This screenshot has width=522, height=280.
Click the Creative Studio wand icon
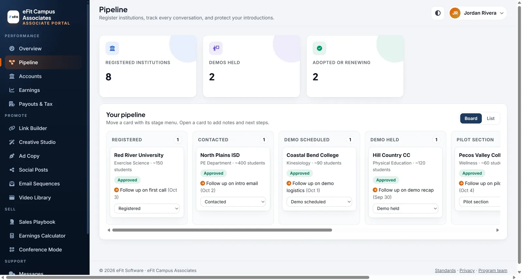(12, 142)
